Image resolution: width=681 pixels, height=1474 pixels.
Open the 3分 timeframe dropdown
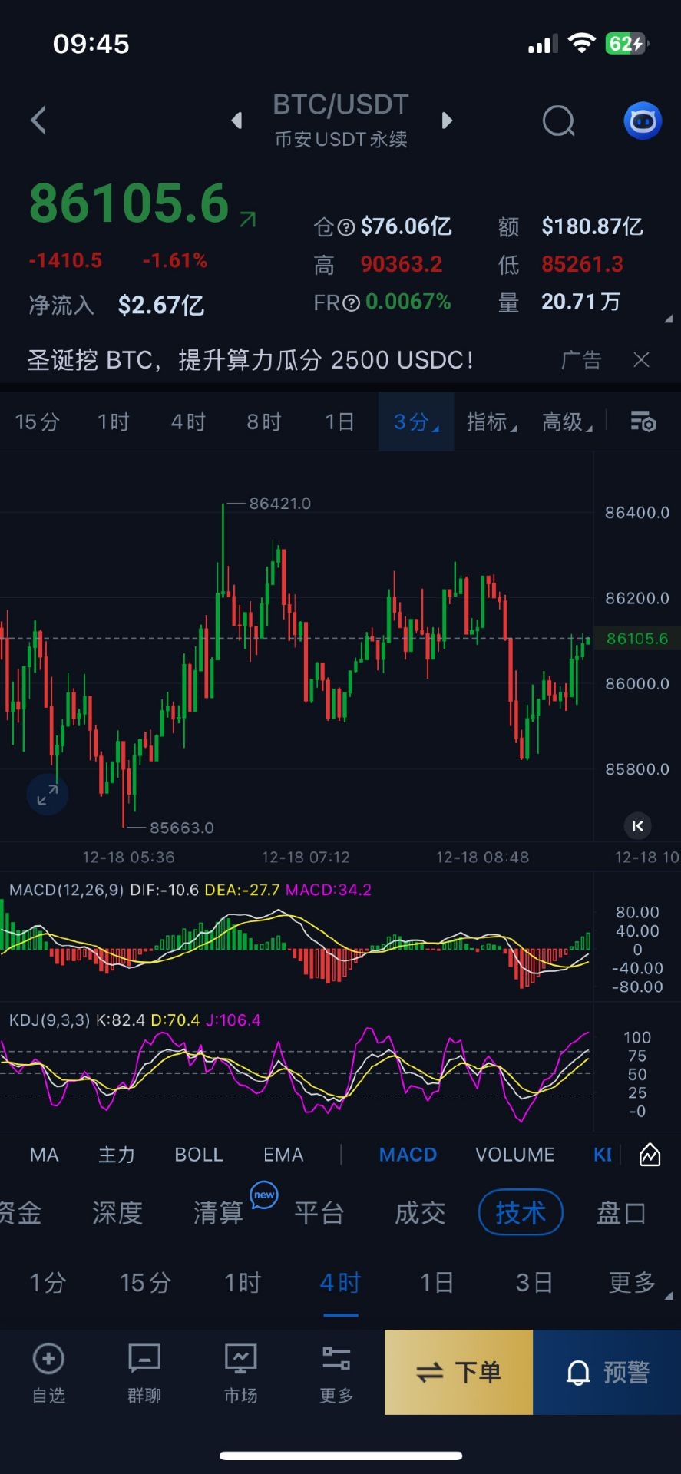pyautogui.click(x=415, y=421)
